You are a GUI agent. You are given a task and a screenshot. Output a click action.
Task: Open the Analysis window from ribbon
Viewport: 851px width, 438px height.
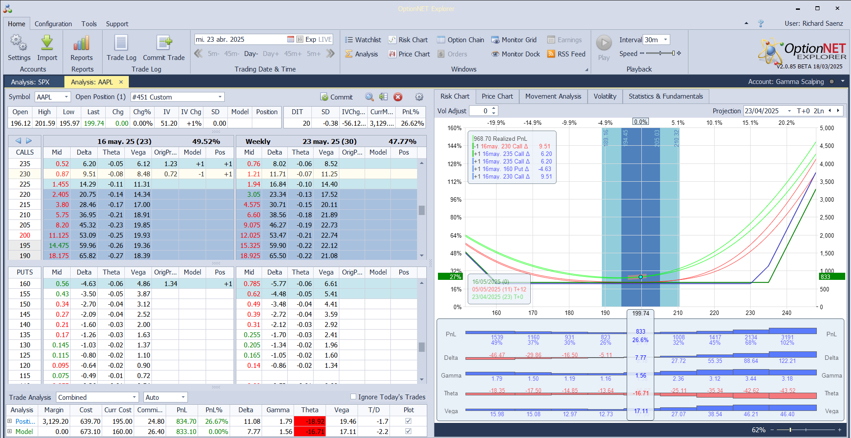pyautogui.click(x=362, y=54)
